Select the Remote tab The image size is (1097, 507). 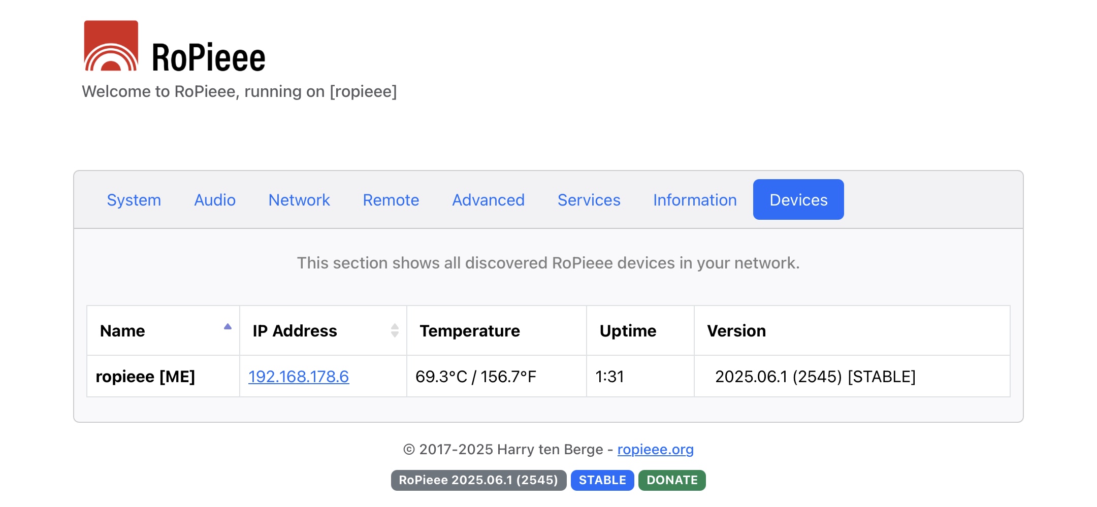[391, 200]
